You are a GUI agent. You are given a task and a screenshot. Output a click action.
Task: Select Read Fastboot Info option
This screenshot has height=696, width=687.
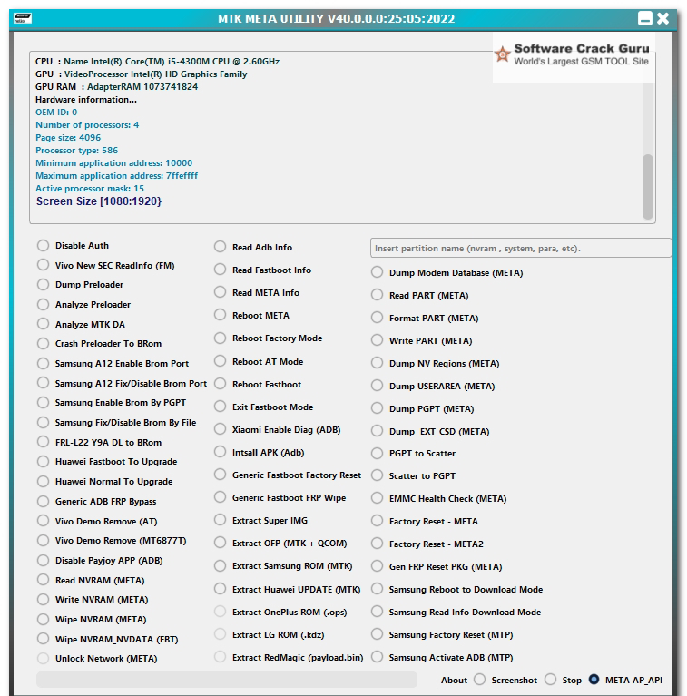[x=221, y=270]
